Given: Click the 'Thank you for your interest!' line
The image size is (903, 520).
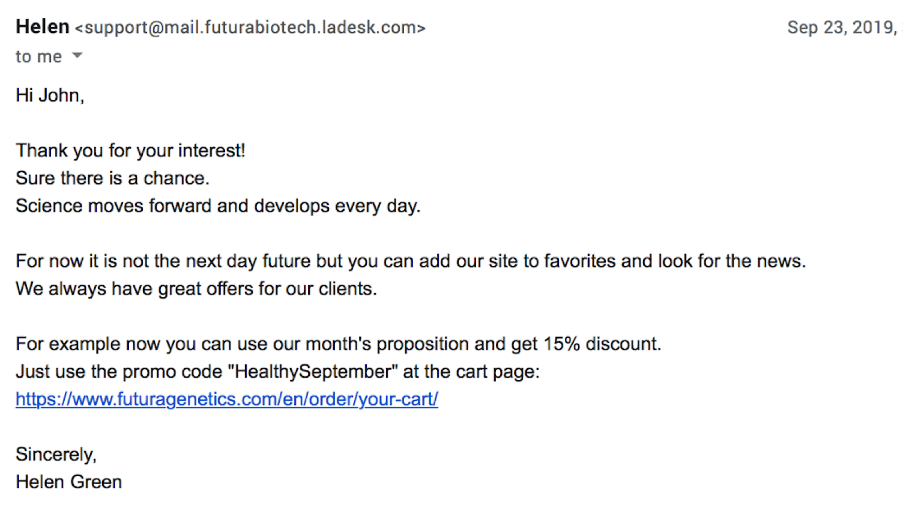Looking at the screenshot, I should click(x=131, y=151).
